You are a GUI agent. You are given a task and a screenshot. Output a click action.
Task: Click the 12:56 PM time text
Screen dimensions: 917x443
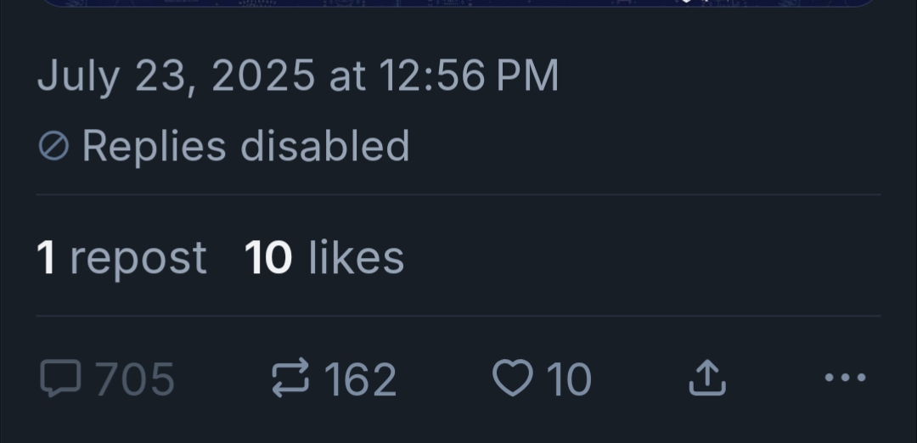point(470,77)
